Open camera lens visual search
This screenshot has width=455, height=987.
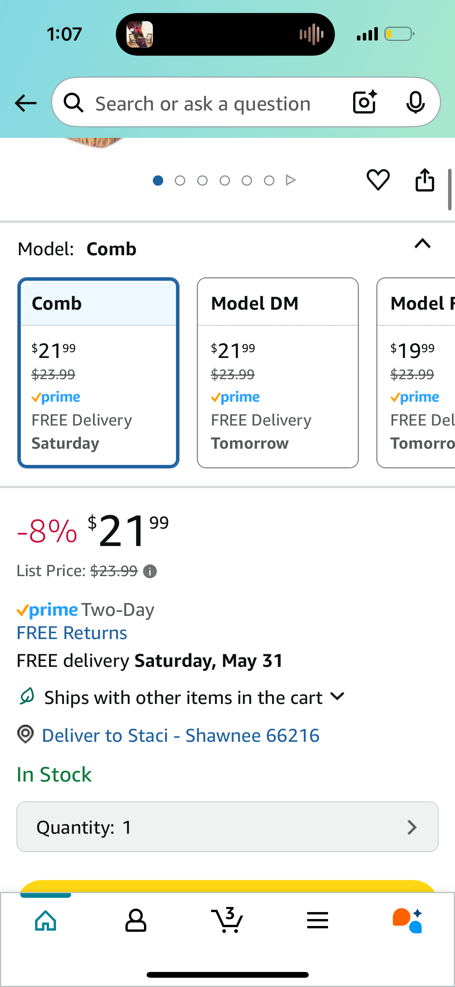365,102
